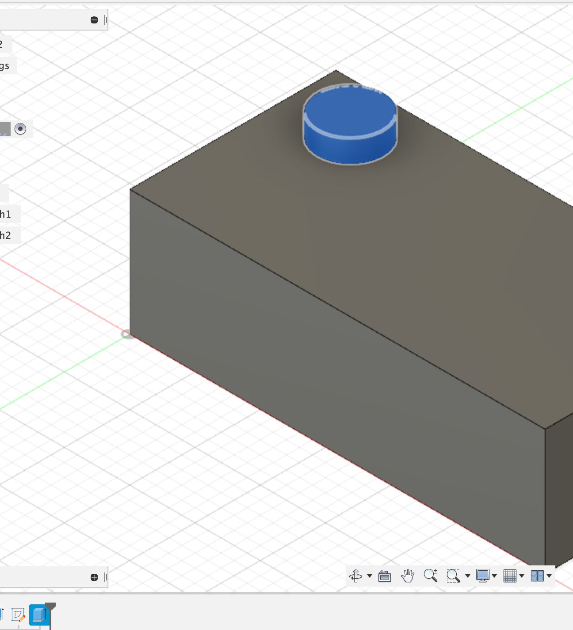Select the activate-component radio button

point(20,129)
